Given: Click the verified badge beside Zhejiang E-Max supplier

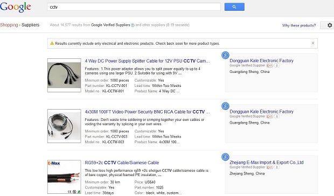Looking at the screenshot, I should 225,157.
